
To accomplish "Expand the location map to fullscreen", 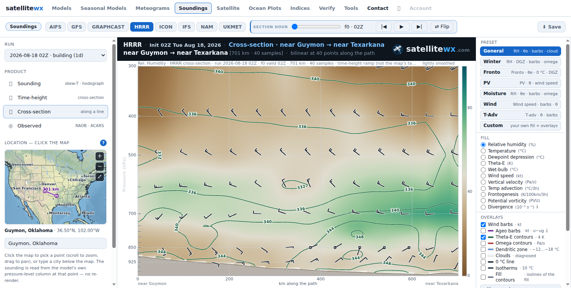I will tap(99, 177).
